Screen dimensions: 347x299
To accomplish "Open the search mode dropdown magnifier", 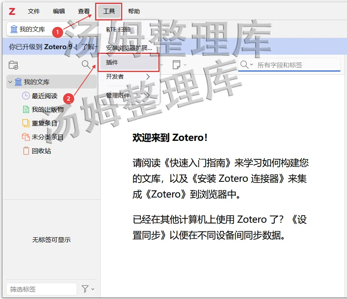I will click(246, 65).
